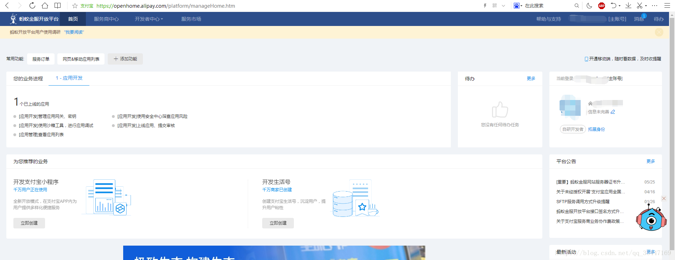Open the browser home page icon
675x260 pixels.
(45, 6)
